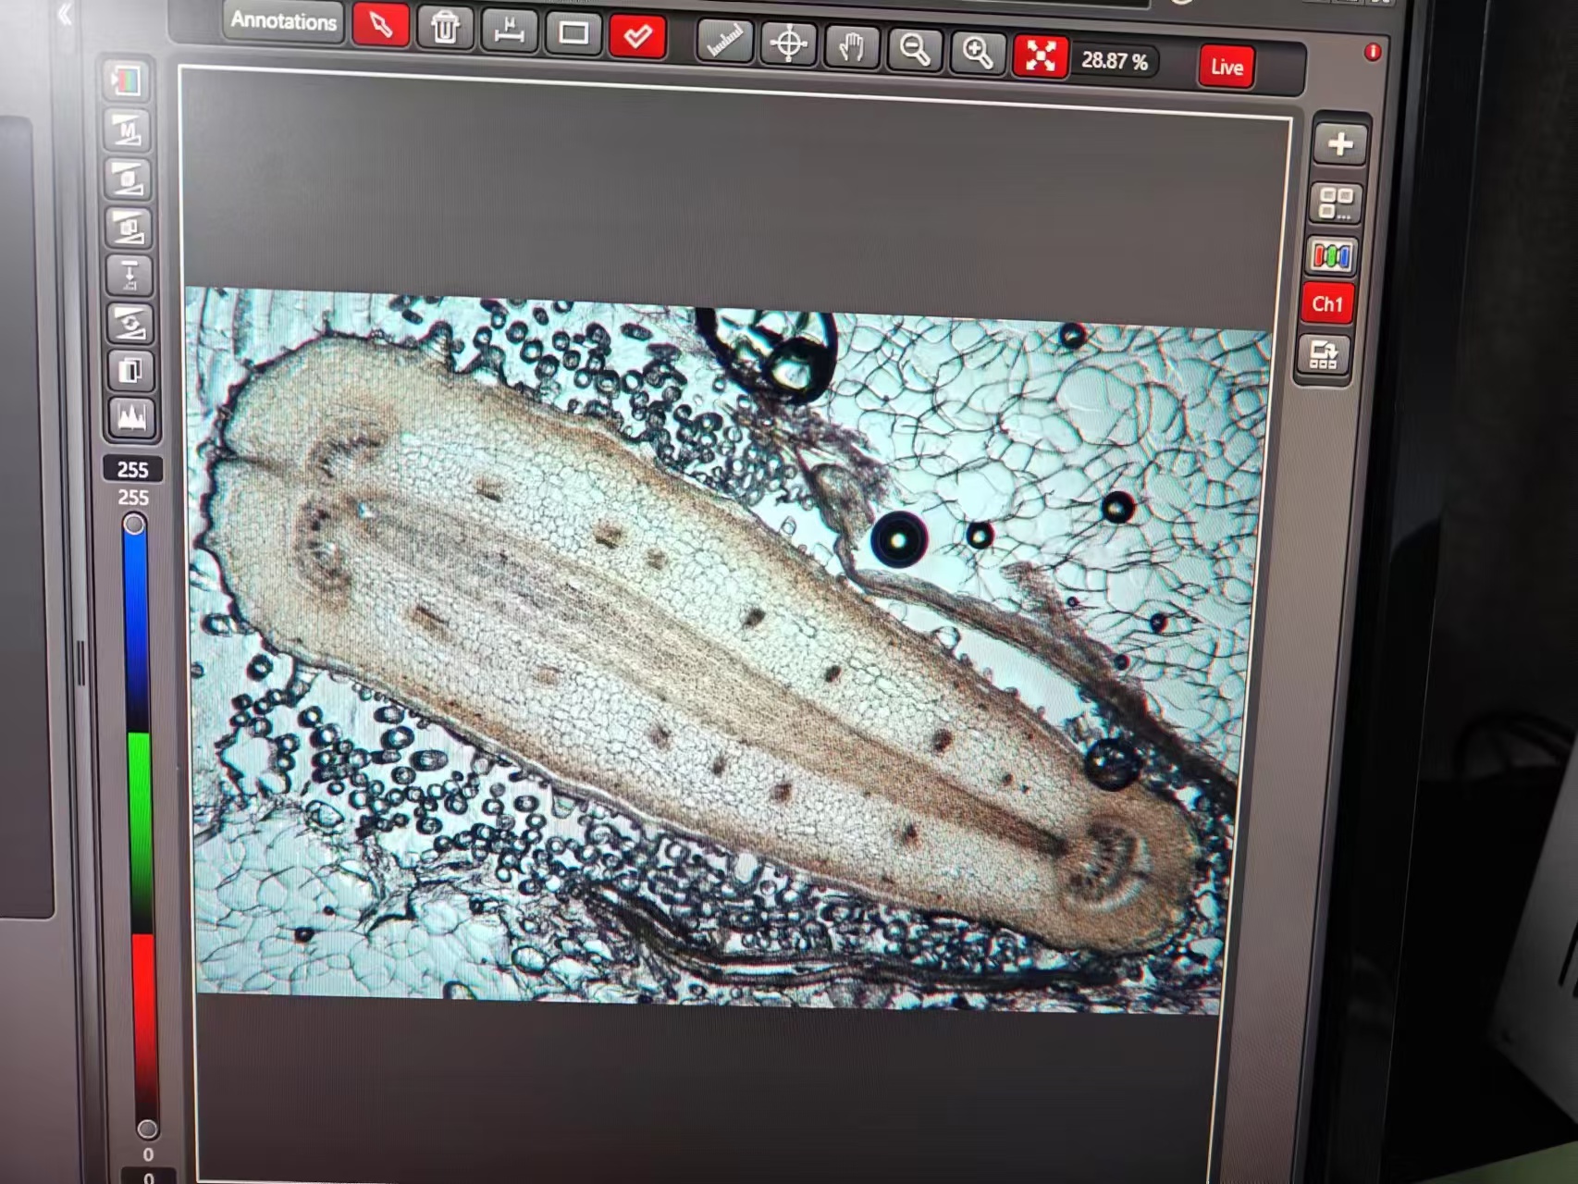Click the upper histogram slider handle

click(x=134, y=525)
